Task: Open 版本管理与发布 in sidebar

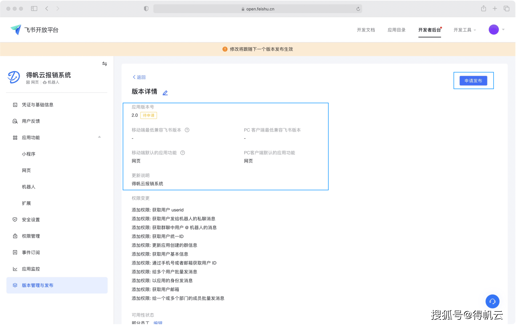Action: pyautogui.click(x=57, y=285)
